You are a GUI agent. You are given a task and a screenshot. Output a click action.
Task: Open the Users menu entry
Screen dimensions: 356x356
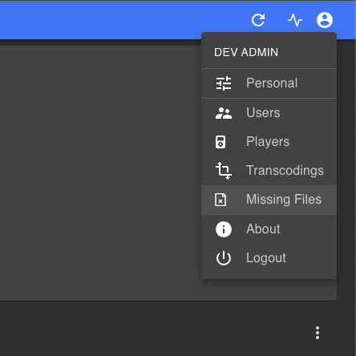(269, 113)
